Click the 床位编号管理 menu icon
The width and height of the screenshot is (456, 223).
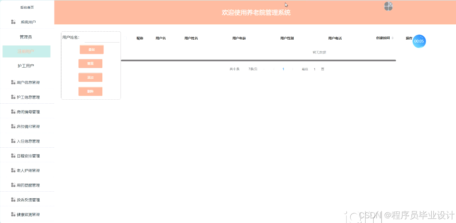click(13, 127)
